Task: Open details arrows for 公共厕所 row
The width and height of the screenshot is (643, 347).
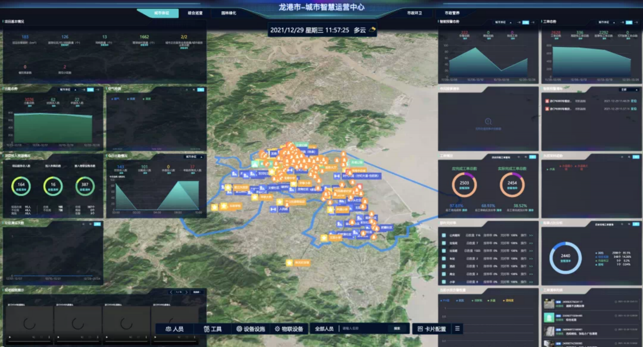Action: point(531,235)
